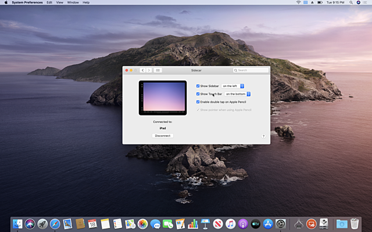Click the iPad screen preview thumbnail
372x232 pixels.
[163, 98]
